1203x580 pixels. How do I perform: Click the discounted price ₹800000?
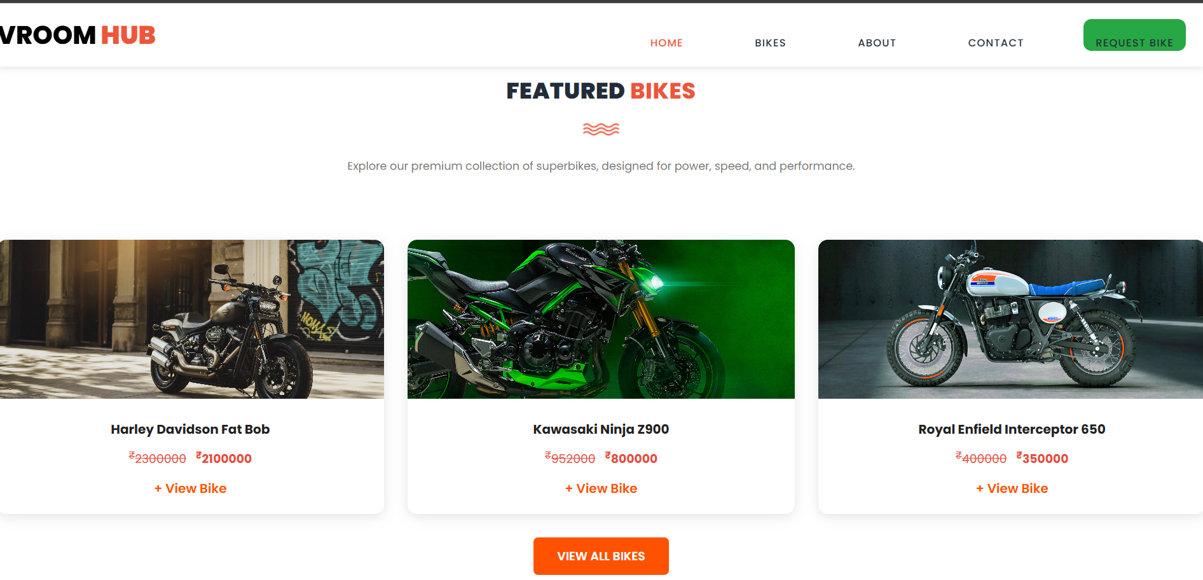coord(631,458)
